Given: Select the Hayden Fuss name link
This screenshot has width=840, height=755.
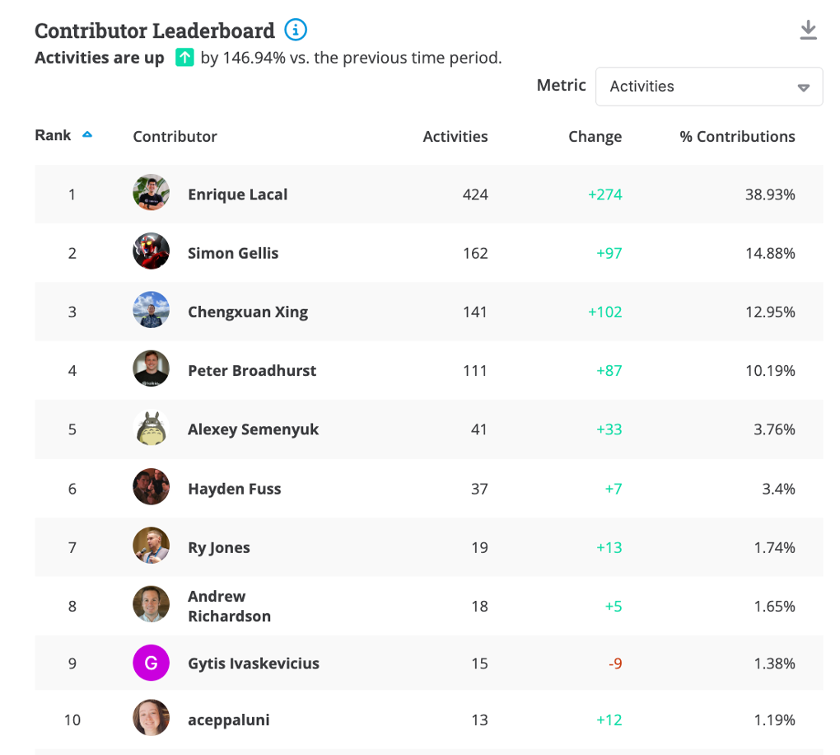Looking at the screenshot, I should click(x=234, y=489).
